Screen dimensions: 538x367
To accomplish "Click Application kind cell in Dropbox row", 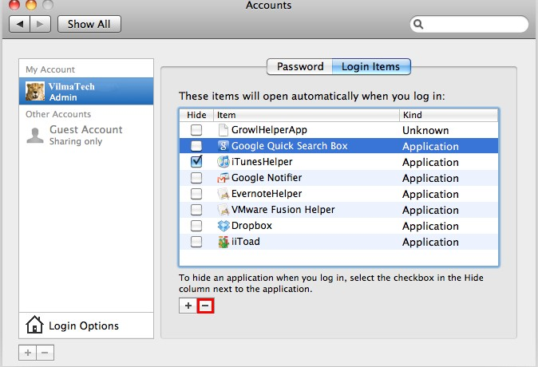I will tap(430, 226).
